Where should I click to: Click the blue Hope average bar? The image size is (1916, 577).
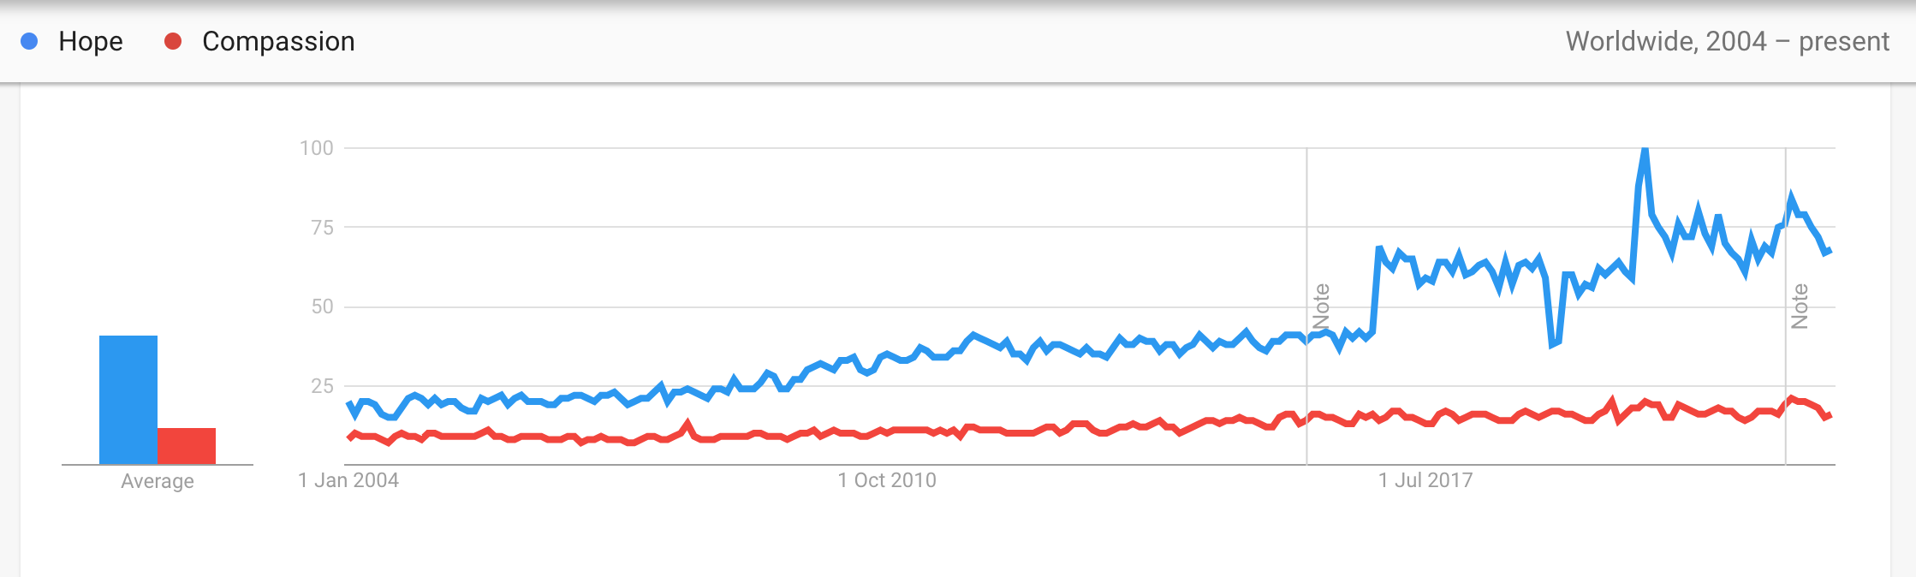(128, 400)
